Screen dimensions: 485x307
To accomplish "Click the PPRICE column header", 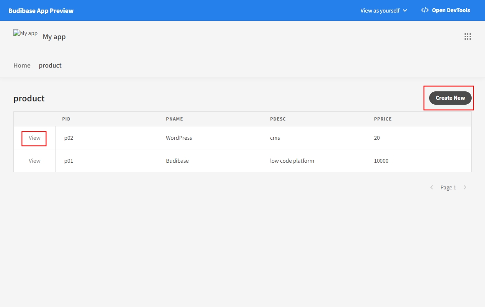I will 383,119.
